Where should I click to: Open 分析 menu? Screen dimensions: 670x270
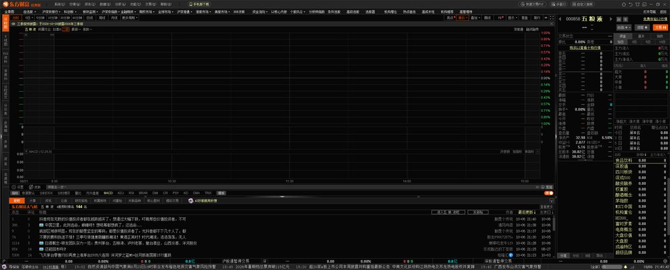click(x=120, y=4)
